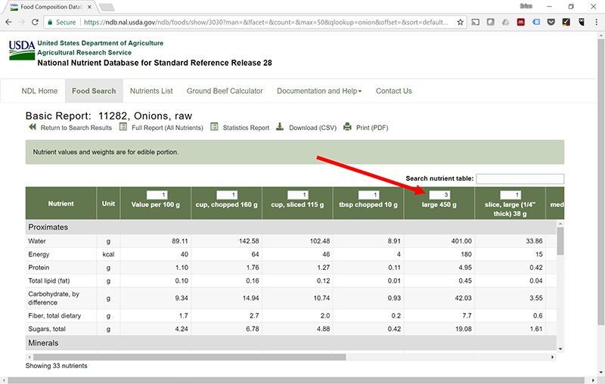Click Total lipid (fat) row label

pos(49,280)
